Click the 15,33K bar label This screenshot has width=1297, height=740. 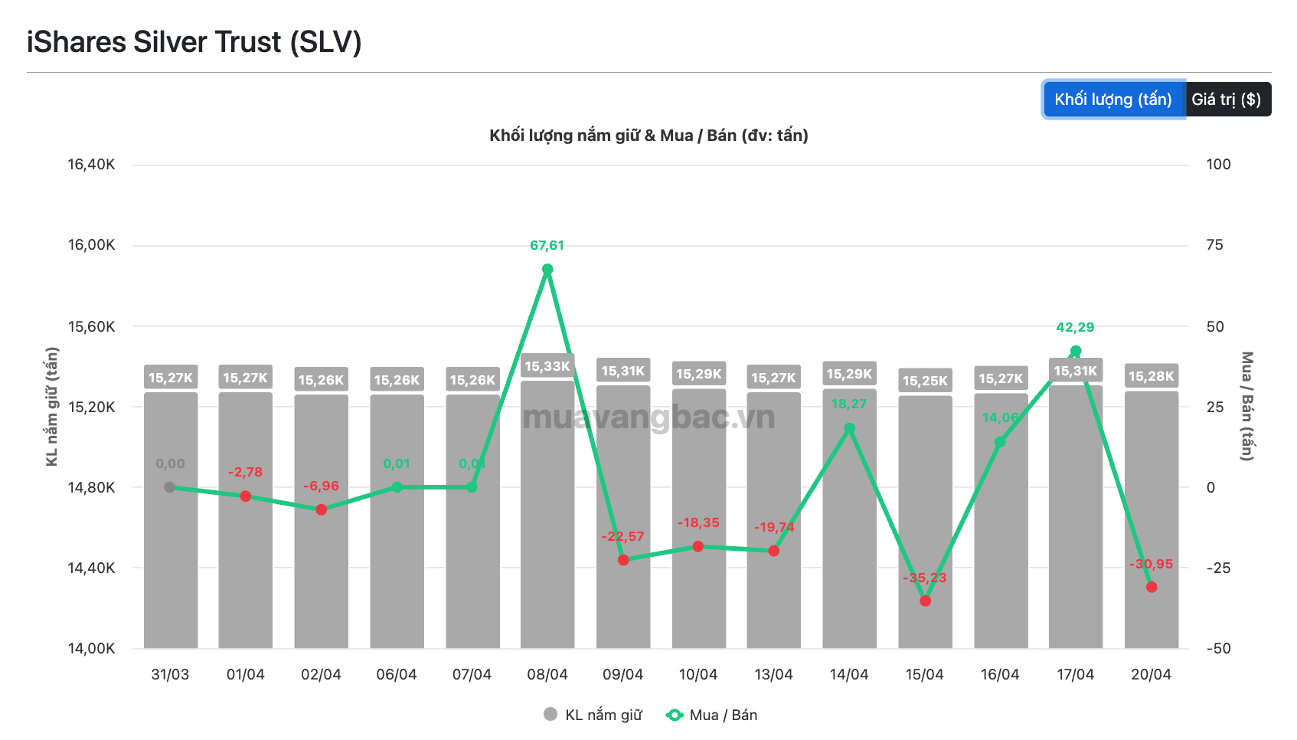tap(547, 366)
